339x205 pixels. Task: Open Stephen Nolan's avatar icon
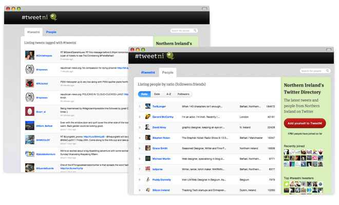148,138
